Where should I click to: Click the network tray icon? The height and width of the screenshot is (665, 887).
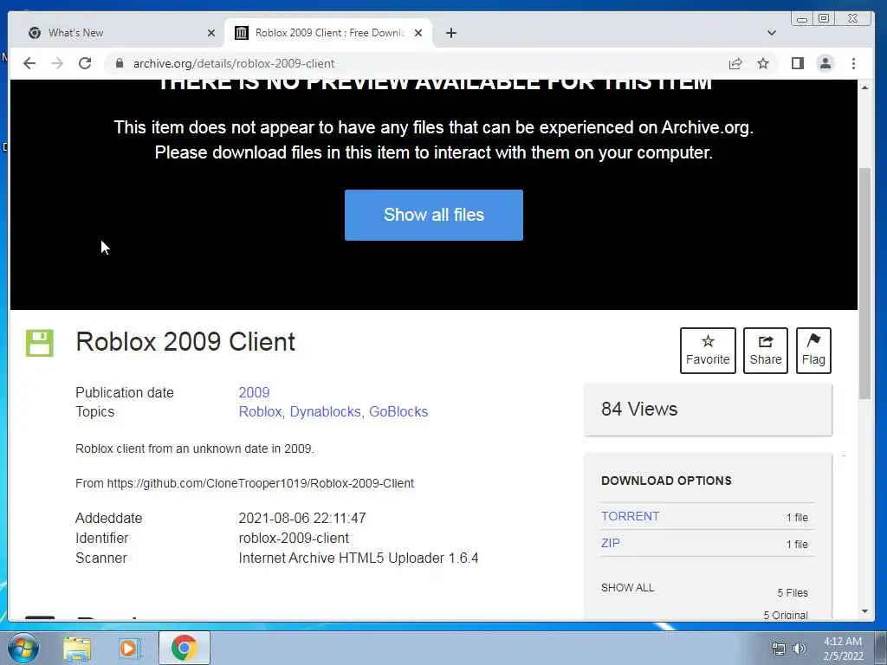coord(779,649)
